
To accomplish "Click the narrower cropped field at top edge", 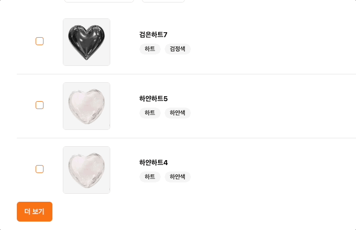I will pos(163,1).
